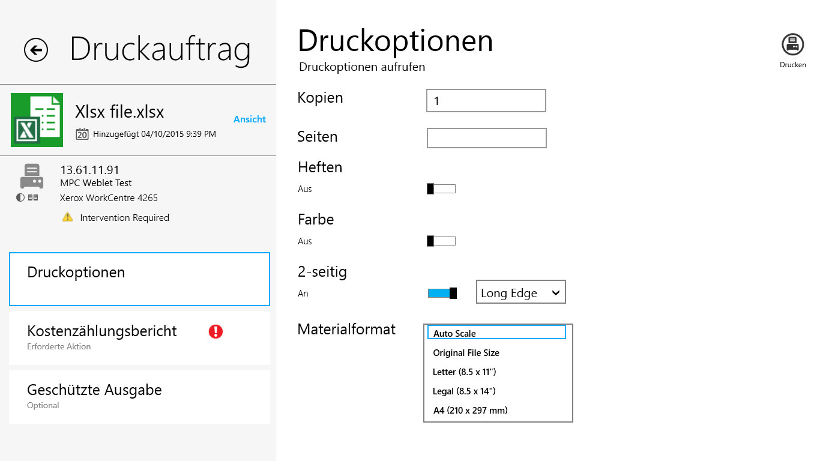
Task: Click the red alert icon on Kostenzählungsbericht
Action: click(216, 331)
